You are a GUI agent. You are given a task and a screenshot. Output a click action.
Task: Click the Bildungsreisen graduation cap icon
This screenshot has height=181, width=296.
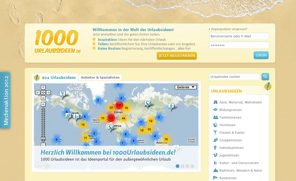point(215,110)
